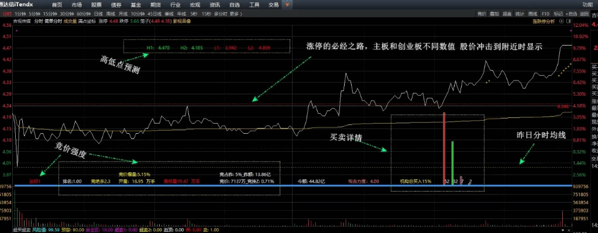The height and width of the screenshot is (233, 598).
Task: Click the 叠加 toolbar button
Action: (x=494, y=13)
